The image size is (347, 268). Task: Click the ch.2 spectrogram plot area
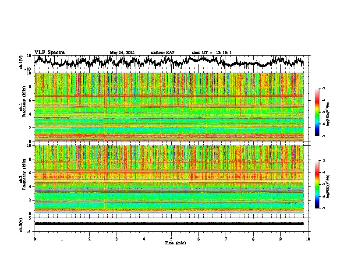[169, 180]
